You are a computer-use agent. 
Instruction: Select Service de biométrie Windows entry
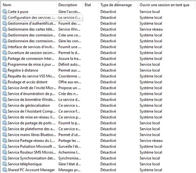click(x=32, y=100)
